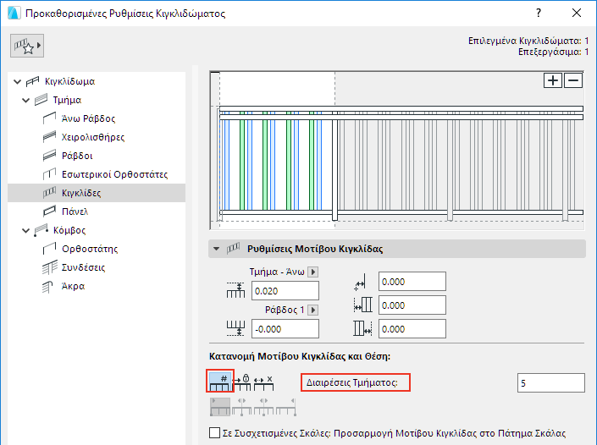Screen dimensions: 597x445
Task: Open the railing favorites star button
Action: click(x=27, y=46)
